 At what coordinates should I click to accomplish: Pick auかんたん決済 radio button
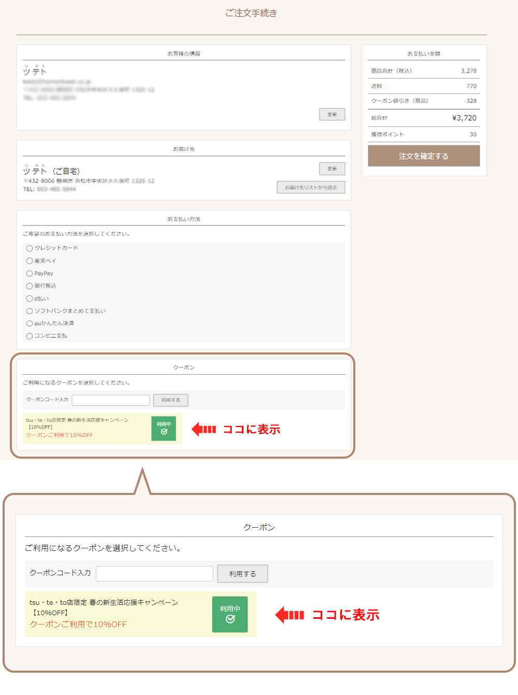[30, 323]
